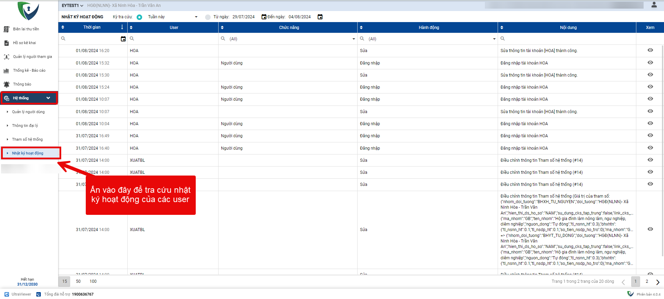View details of the 01/08/2024 16:20 entry
This screenshot has height=299, width=664.
[x=650, y=50]
